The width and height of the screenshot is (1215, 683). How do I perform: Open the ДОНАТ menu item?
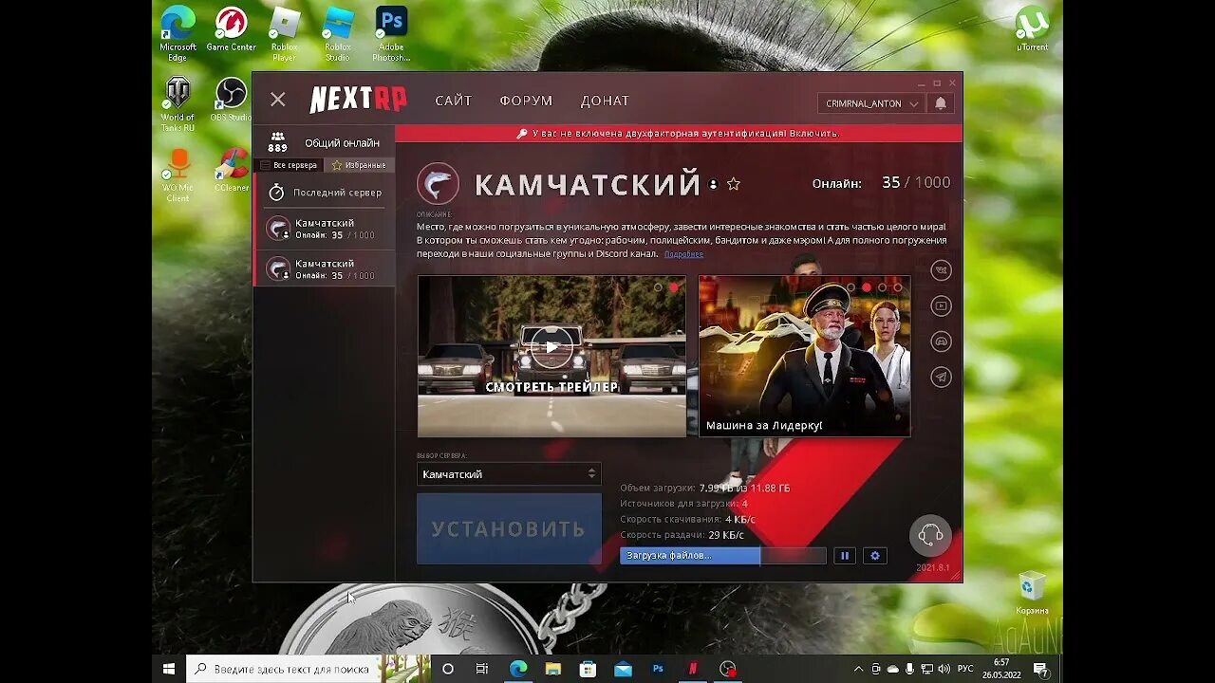(605, 101)
